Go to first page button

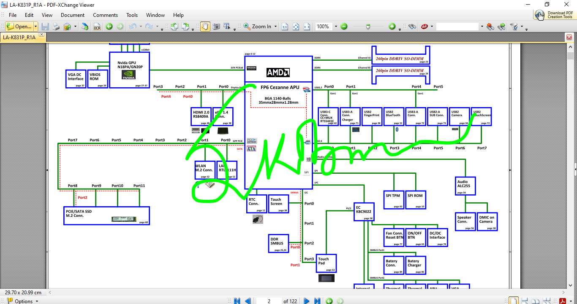[x=237, y=301]
